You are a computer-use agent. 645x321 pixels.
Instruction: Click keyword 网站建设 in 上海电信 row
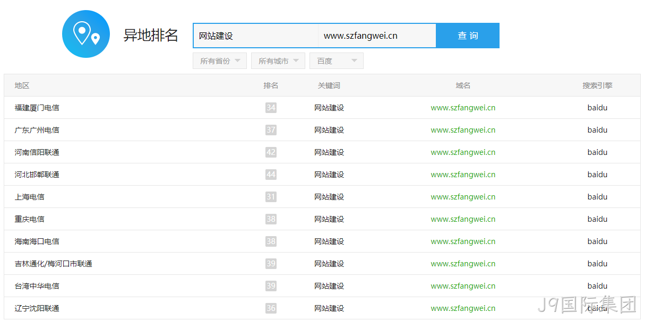329,197
